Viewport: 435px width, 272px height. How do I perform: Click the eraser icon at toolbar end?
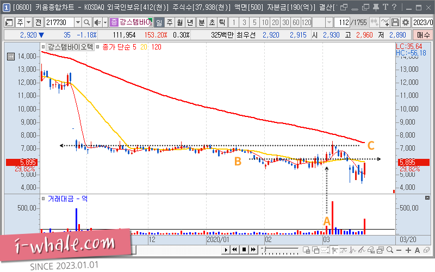coord(426,250)
